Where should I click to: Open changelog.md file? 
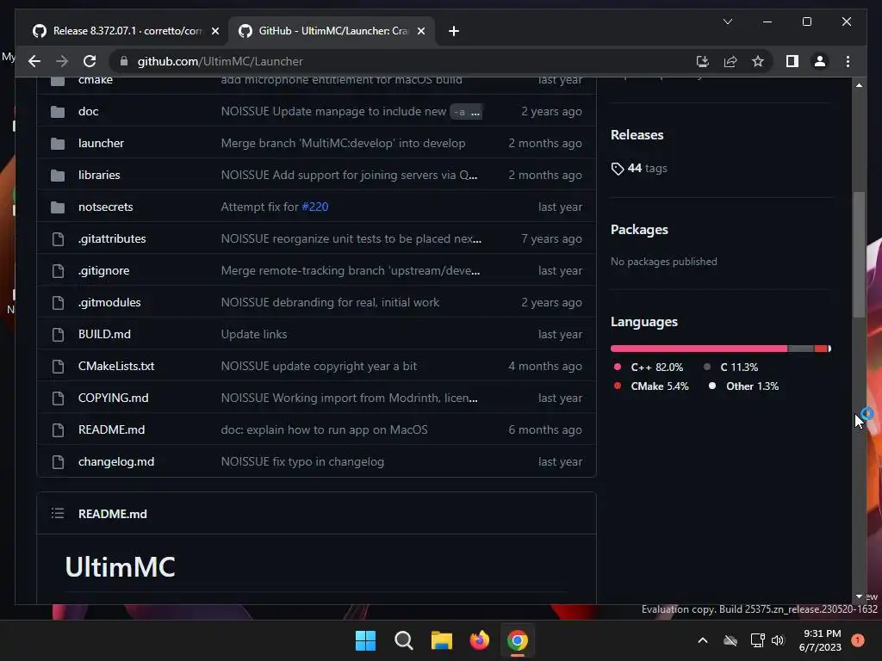[x=116, y=462]
